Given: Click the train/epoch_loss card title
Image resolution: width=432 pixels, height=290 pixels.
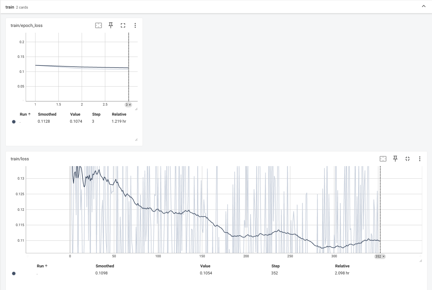Looking at the screenshot, I should (x=27, y=25).
